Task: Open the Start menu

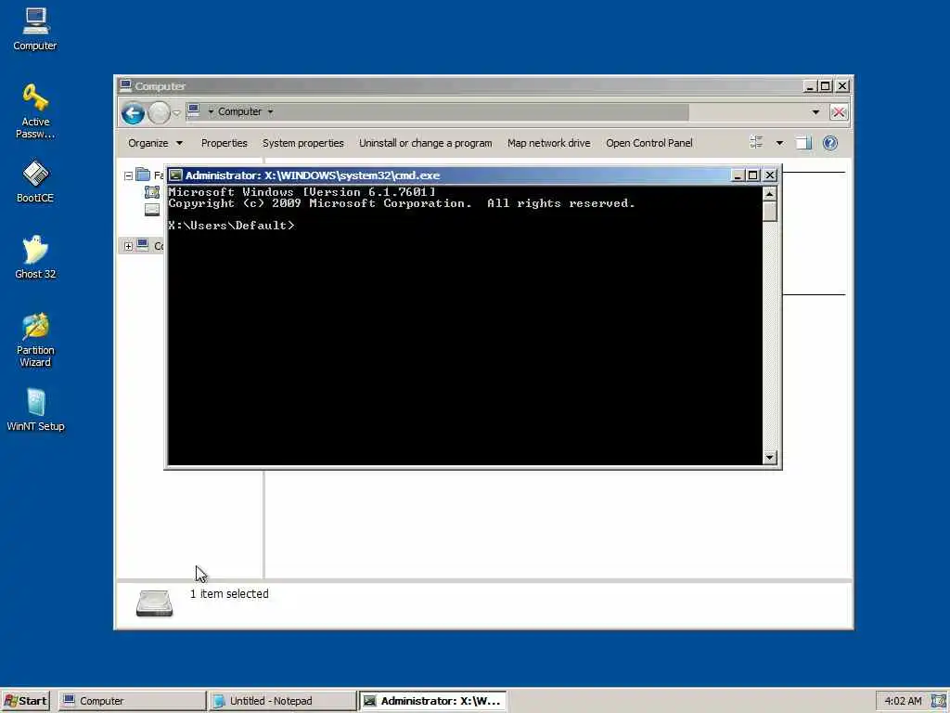Action: click(x=25, y=701)
